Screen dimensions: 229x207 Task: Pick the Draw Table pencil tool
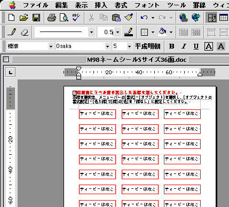[x=12, y=32]
